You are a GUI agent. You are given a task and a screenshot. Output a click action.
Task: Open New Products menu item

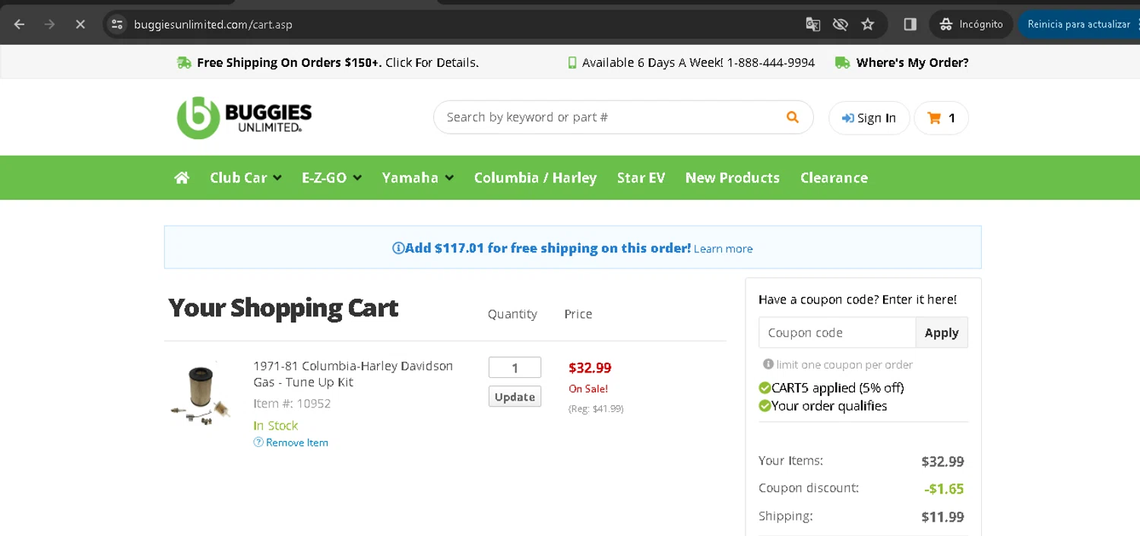point(733,178)
